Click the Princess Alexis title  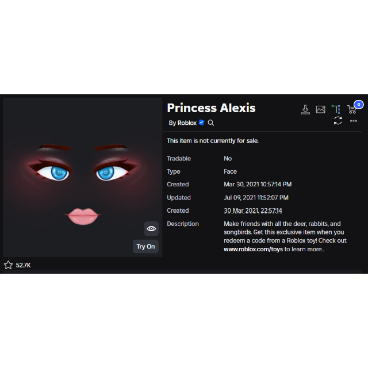[211, 108]
